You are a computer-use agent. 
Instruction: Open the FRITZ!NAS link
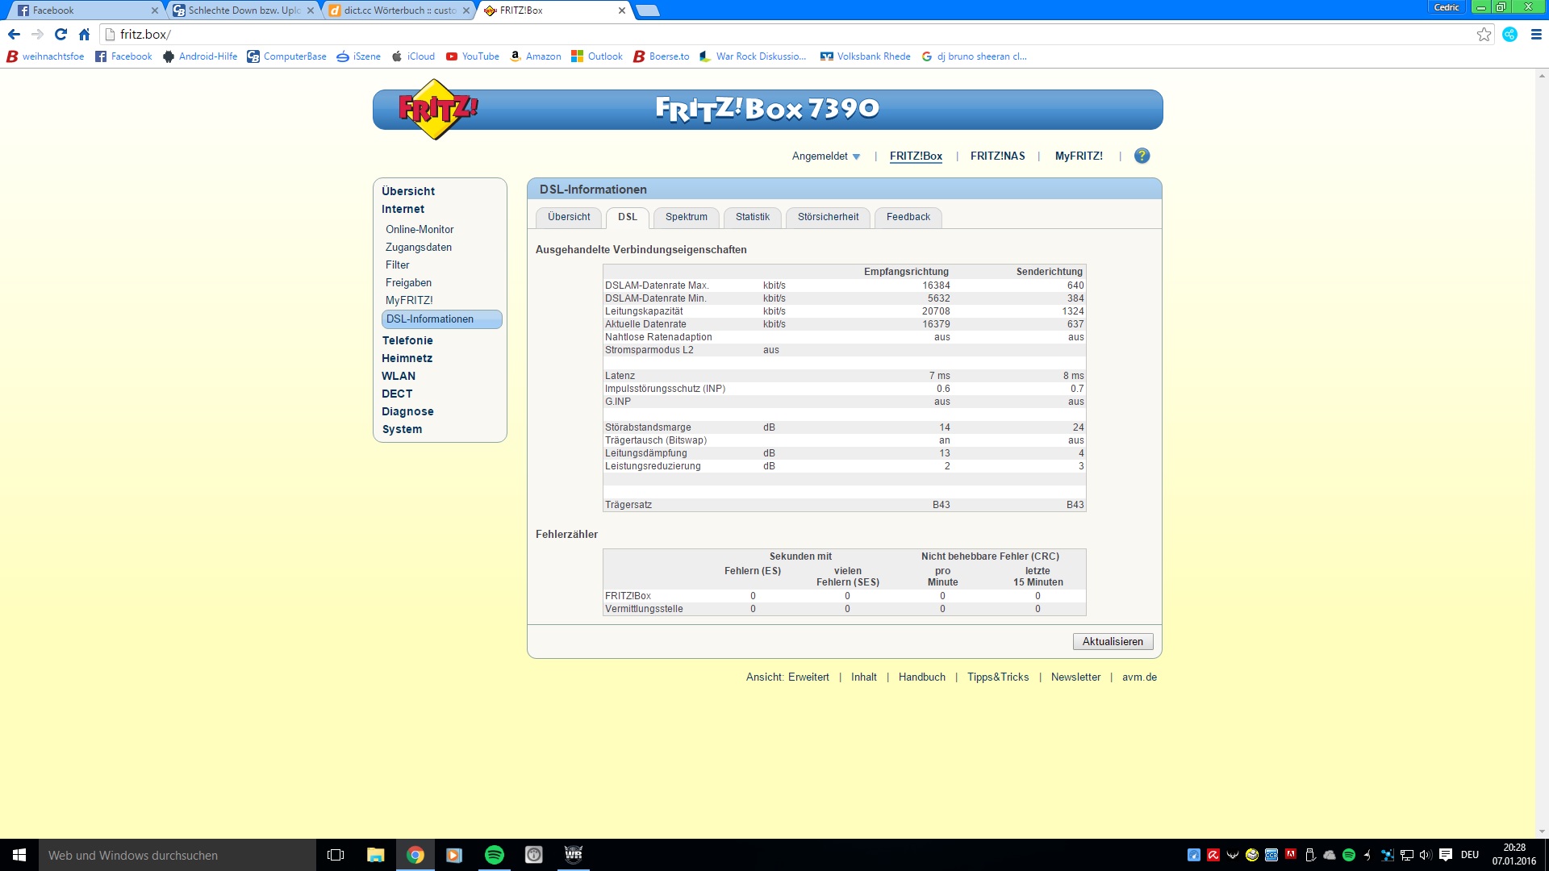[x=997, y=156]
